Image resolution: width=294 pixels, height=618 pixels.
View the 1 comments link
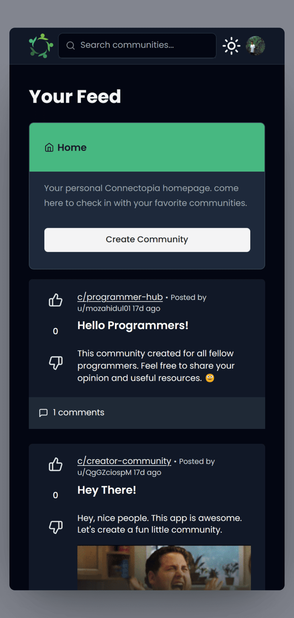coord(78,413)
